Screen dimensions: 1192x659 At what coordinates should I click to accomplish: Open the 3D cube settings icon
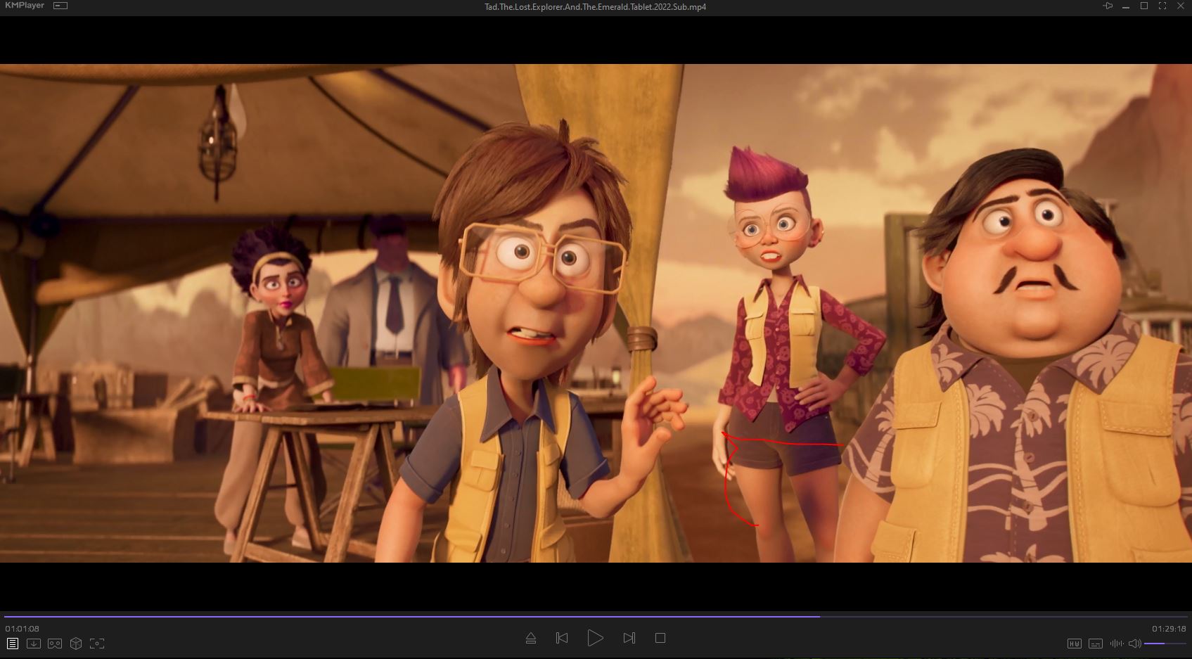[76, 644]
